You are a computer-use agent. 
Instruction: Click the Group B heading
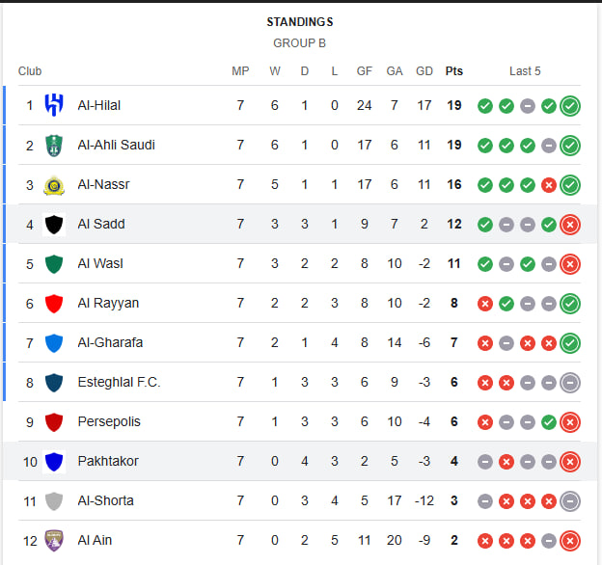(299, 43)
